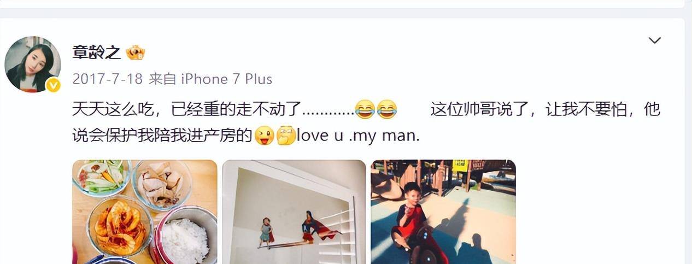Open the food dishes photo thumbnail

(145, 212)
